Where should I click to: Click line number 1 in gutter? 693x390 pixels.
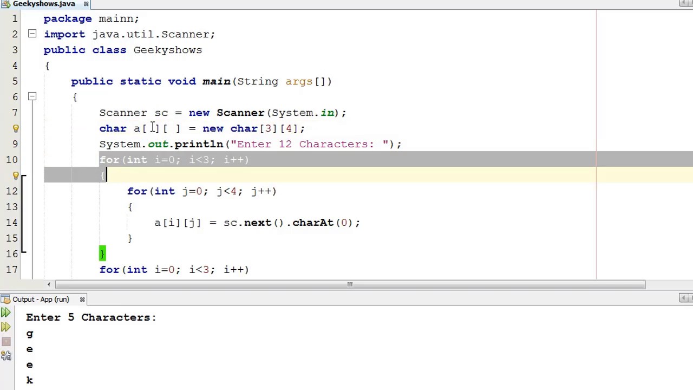pyautogui.click(x=15, y=18)
